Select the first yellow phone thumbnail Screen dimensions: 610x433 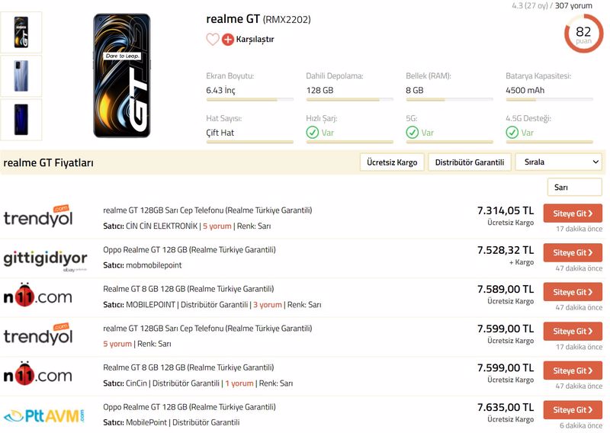coord(21,32)
